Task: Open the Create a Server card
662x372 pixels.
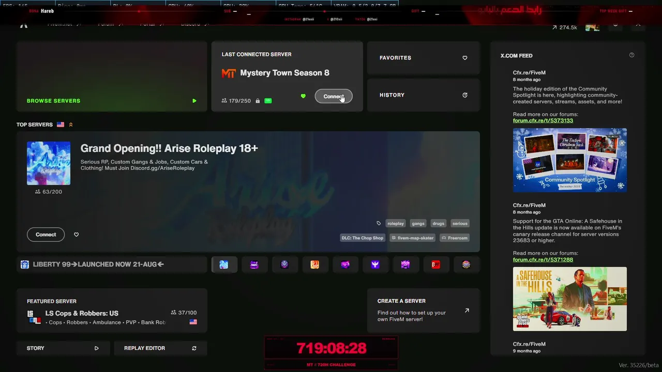Action: pos(424,310)
